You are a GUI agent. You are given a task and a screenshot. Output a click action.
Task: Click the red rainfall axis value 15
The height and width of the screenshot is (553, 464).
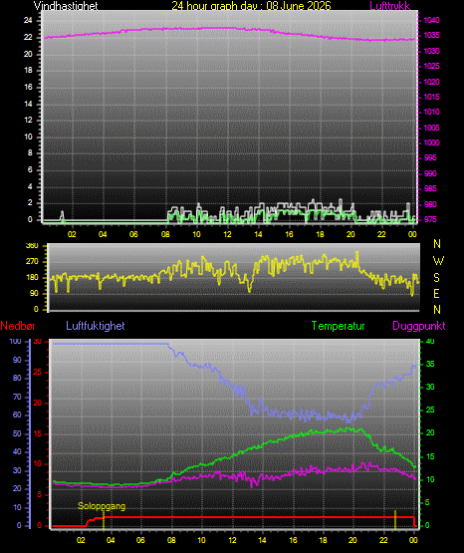click(38, 434)
